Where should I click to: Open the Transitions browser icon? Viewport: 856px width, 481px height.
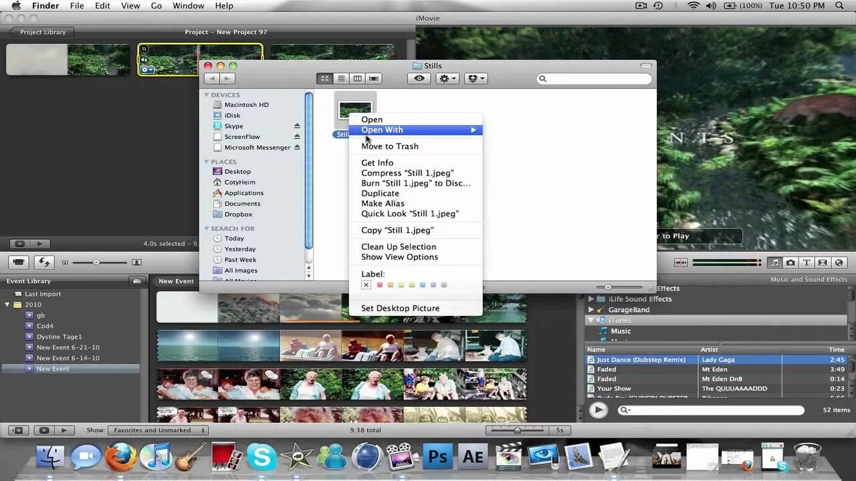pyautogui.click(x=823, y=263)
